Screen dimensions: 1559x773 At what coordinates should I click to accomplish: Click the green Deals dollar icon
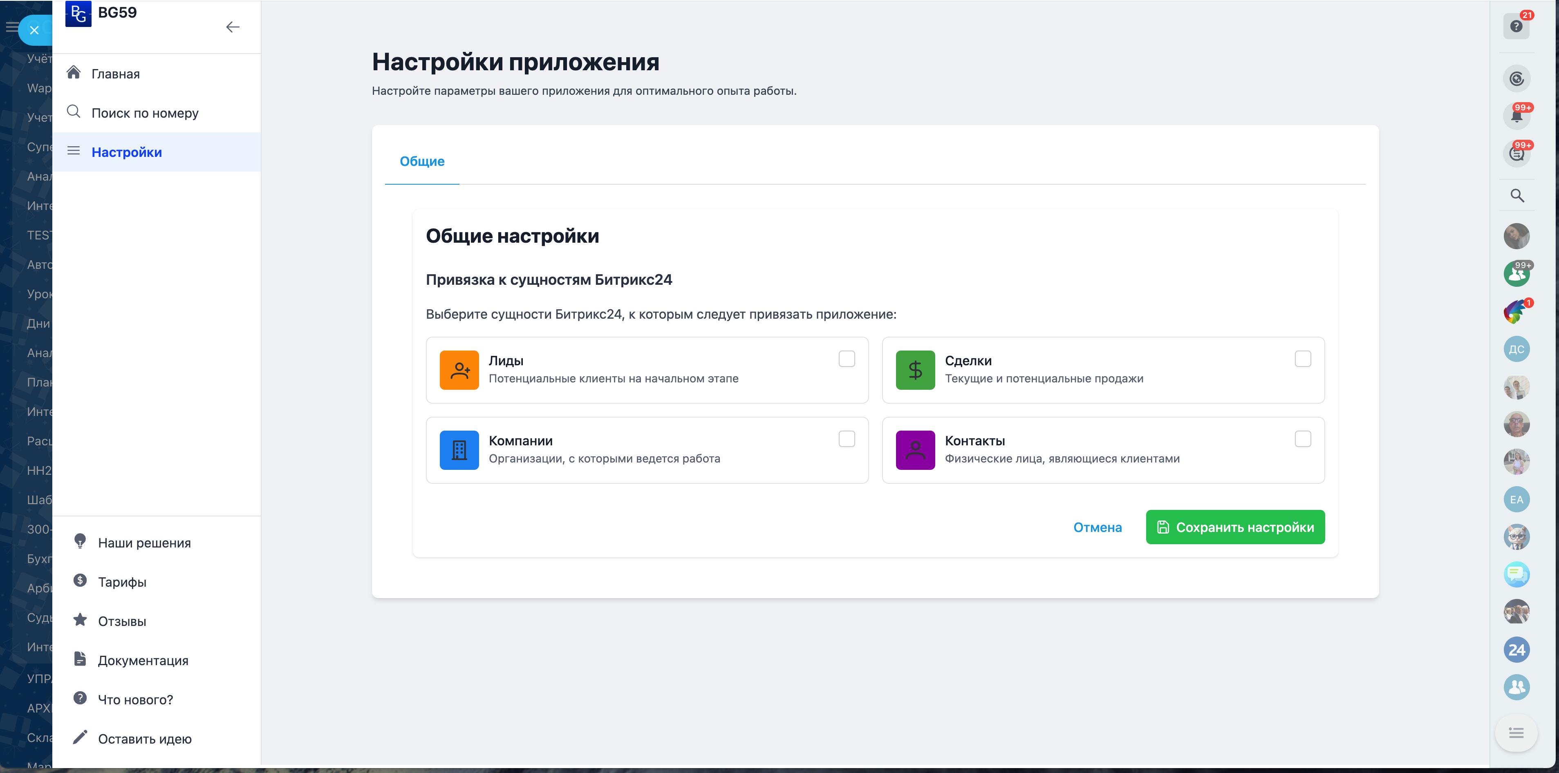coord(915,370)
